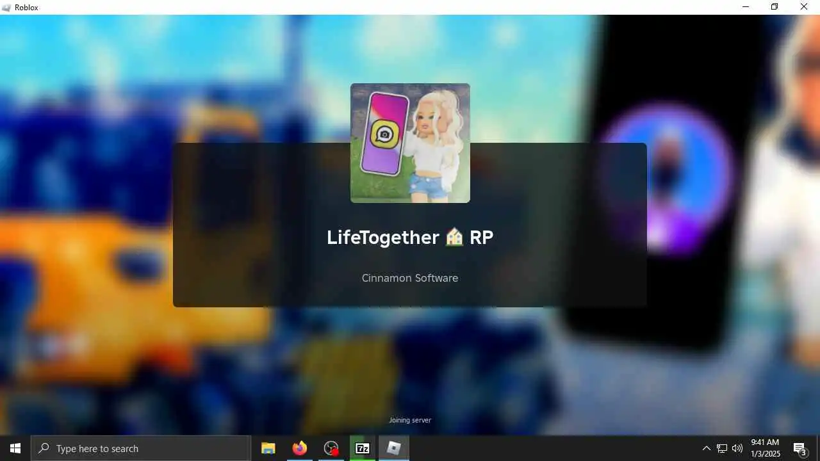Select the Roblox taskbar icon
This screenshot has height=461, width=820.
pyautogui.click(x=394, y=448)
